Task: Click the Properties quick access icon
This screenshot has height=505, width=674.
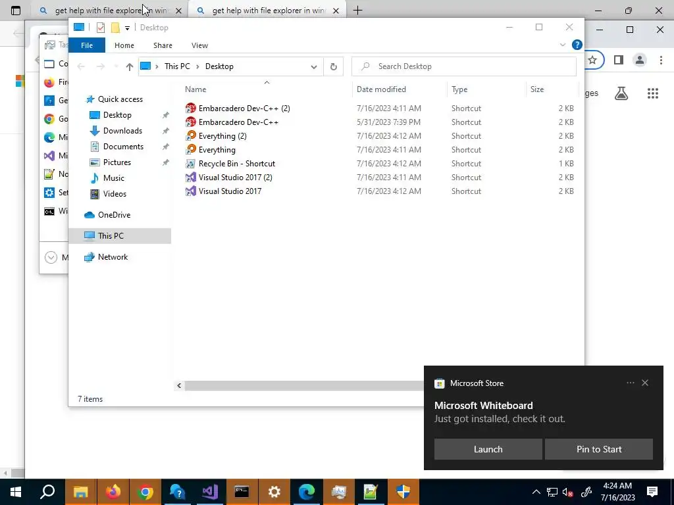Action: [x=101, y=28]
